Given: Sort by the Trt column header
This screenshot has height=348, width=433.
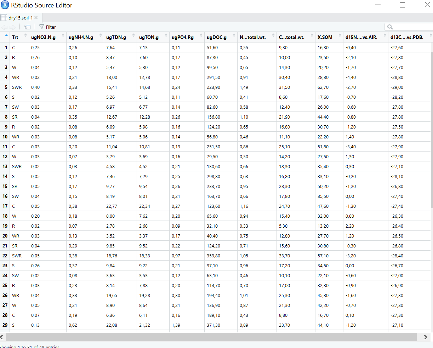Looking at the screenshot, I should click(x=19, y=37).
